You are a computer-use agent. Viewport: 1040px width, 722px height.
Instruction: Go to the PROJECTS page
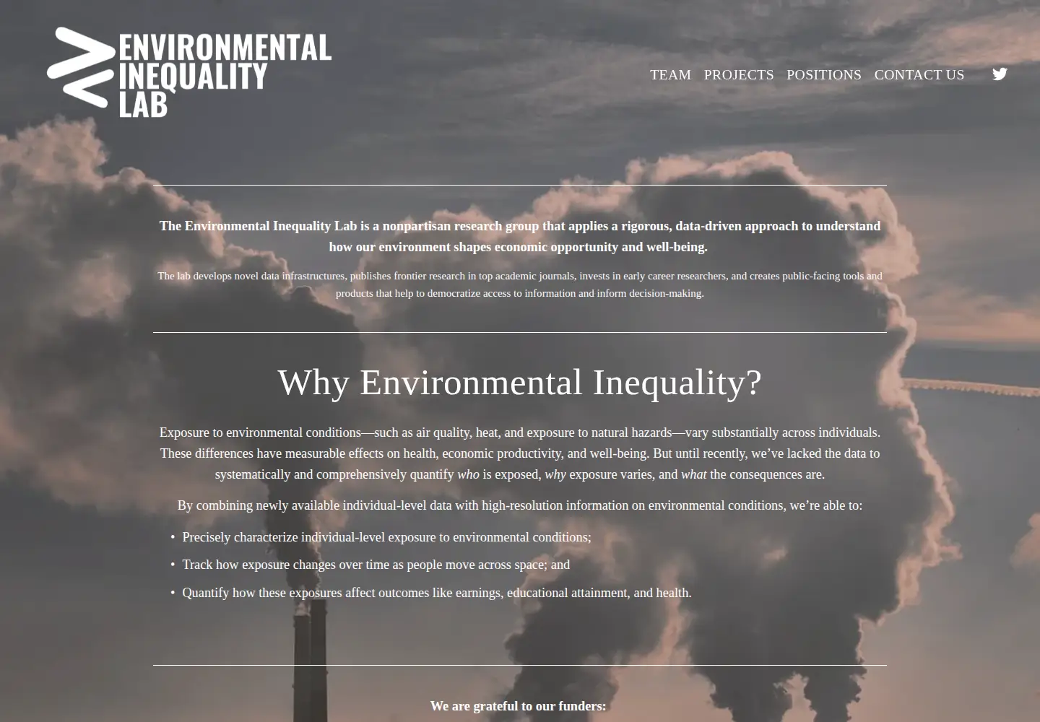click(x=739, y=75)
